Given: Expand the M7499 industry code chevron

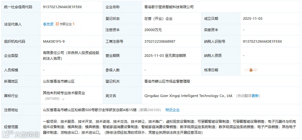Looking at the screenshot, I should [x=63, y=99].
